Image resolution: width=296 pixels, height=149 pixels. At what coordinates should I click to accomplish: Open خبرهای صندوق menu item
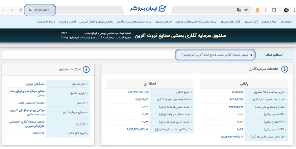coord(163,22)
